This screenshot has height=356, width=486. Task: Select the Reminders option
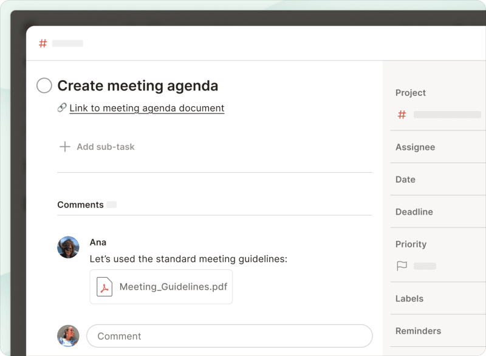419,331
